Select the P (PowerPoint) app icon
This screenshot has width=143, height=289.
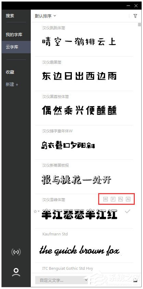pos(113,199)
